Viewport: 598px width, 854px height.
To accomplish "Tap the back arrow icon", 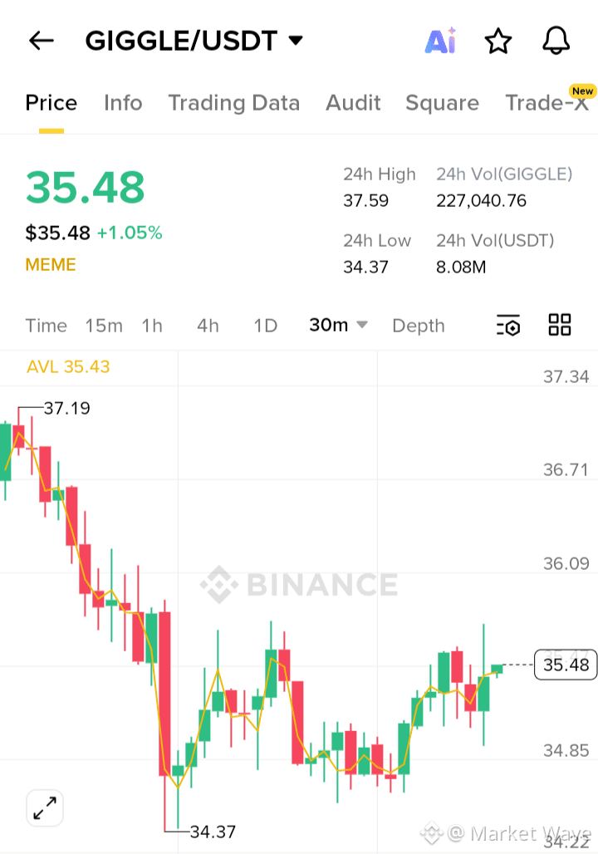I will pos(42,41).
